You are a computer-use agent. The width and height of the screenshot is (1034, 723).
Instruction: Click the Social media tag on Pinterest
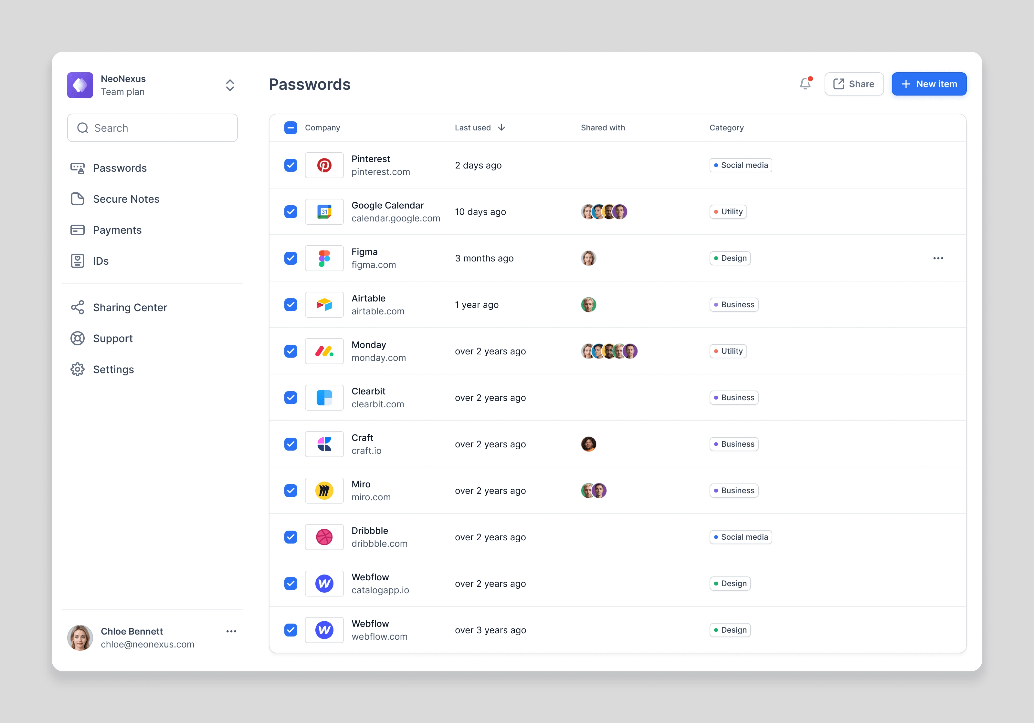(740, 165)
